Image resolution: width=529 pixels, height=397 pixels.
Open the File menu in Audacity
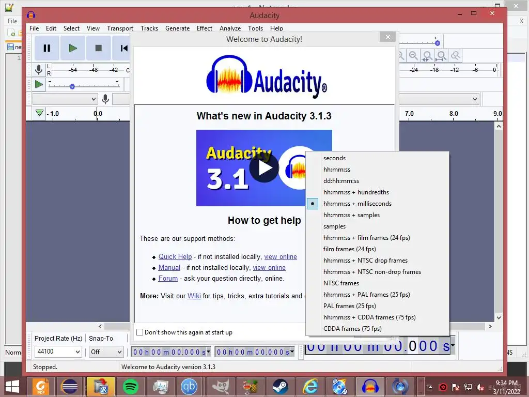pyautogui.click(x=34, y=28)
